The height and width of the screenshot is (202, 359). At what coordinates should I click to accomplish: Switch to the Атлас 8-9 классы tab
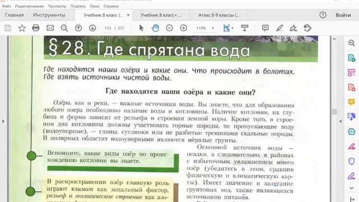pos(219,15)
